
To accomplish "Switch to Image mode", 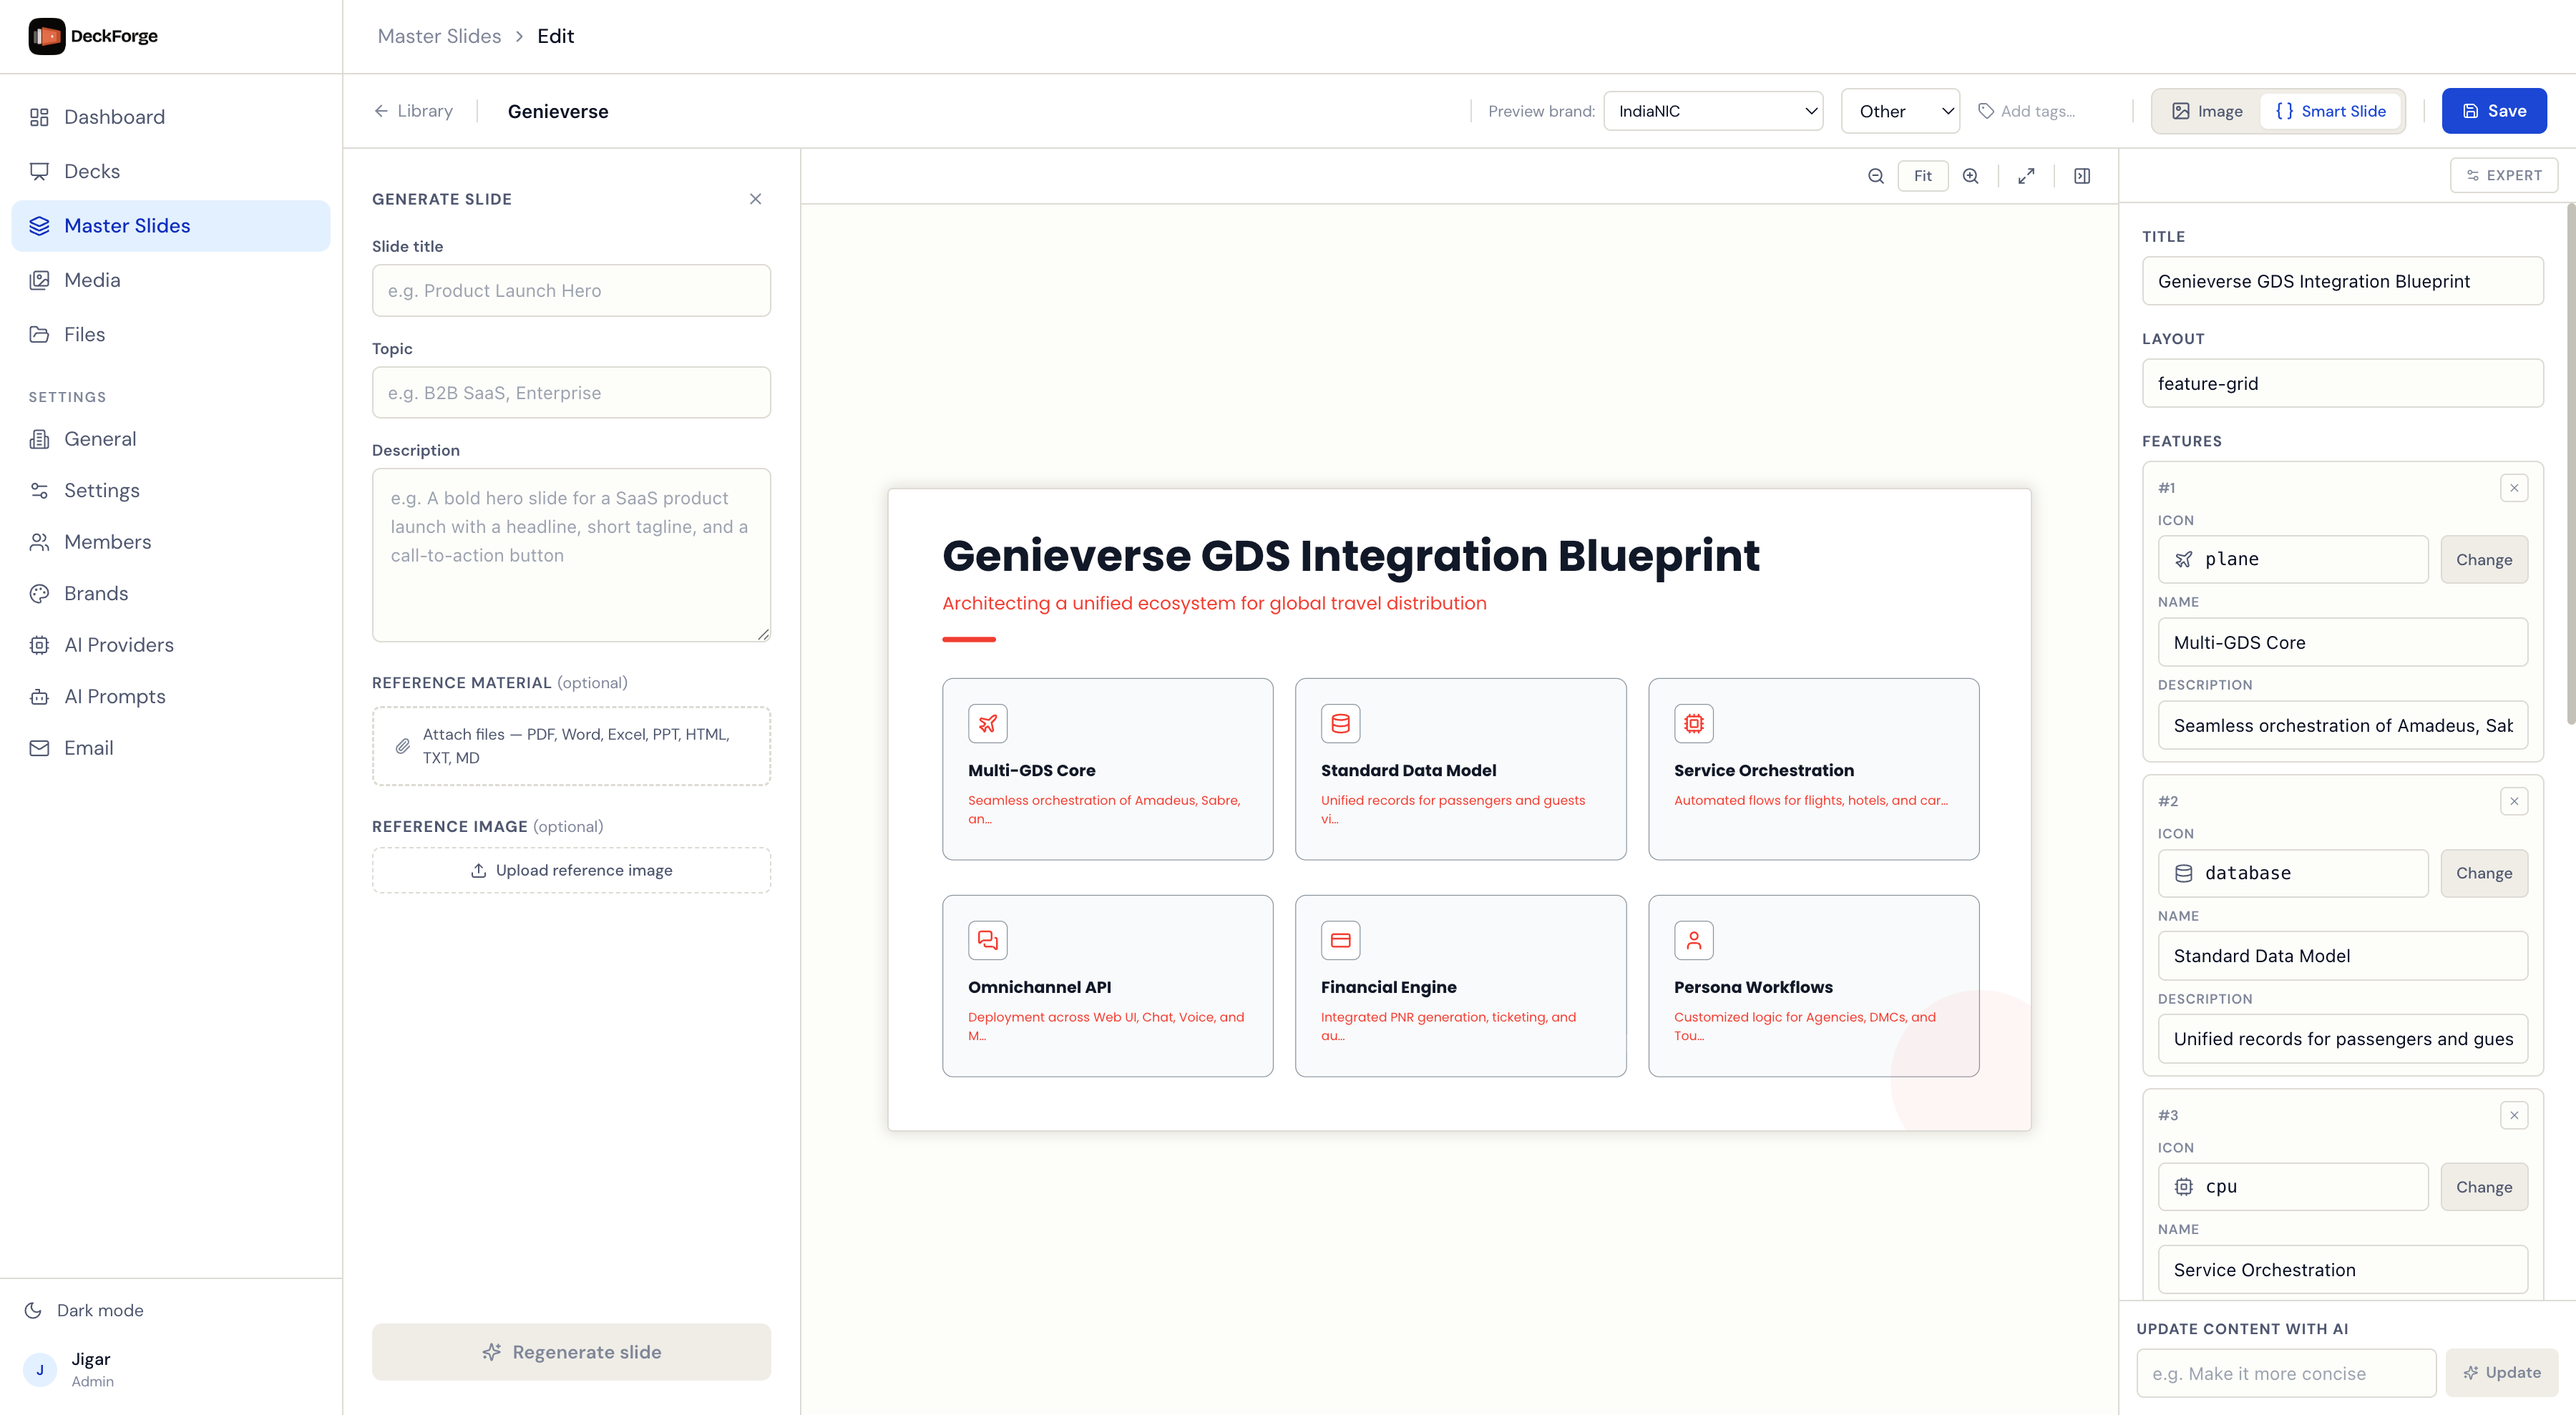I will [x=2207, y=111].
